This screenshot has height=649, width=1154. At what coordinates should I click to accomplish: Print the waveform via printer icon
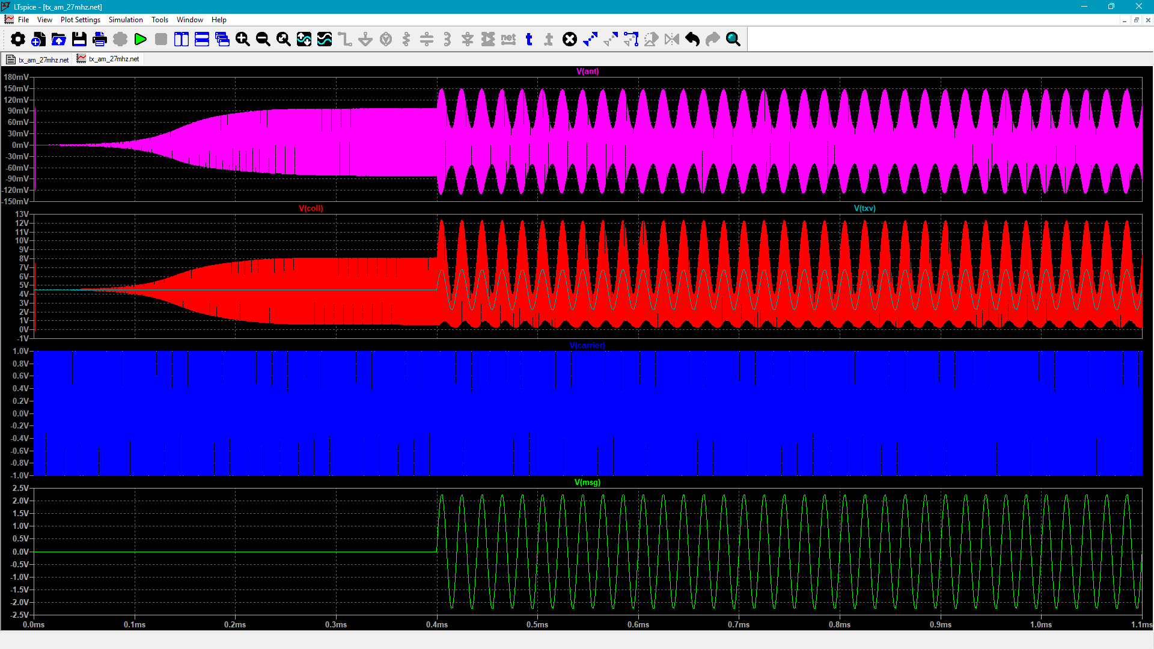[100, 40]
